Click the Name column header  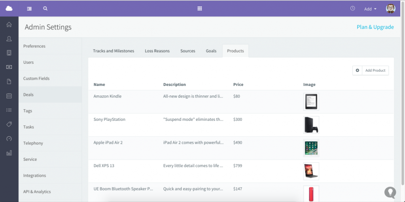click(99, 85)
